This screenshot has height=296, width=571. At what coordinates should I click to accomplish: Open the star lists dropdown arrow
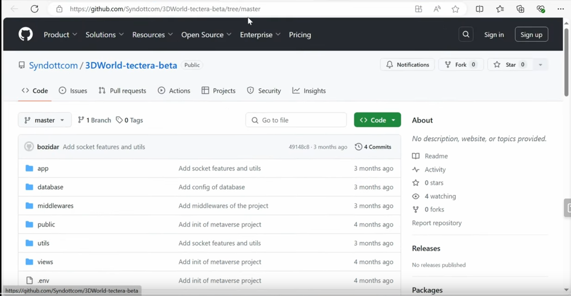[540, 65]
